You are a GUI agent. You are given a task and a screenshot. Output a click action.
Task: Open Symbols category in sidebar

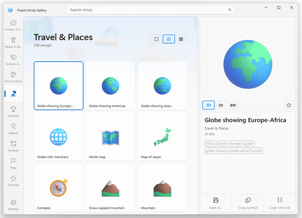[13, 146]
